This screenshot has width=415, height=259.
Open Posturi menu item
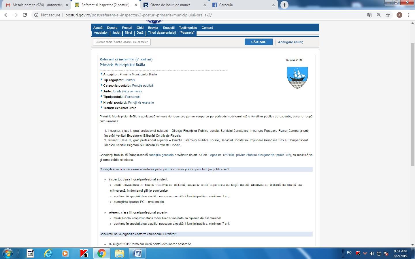(127, 28)
